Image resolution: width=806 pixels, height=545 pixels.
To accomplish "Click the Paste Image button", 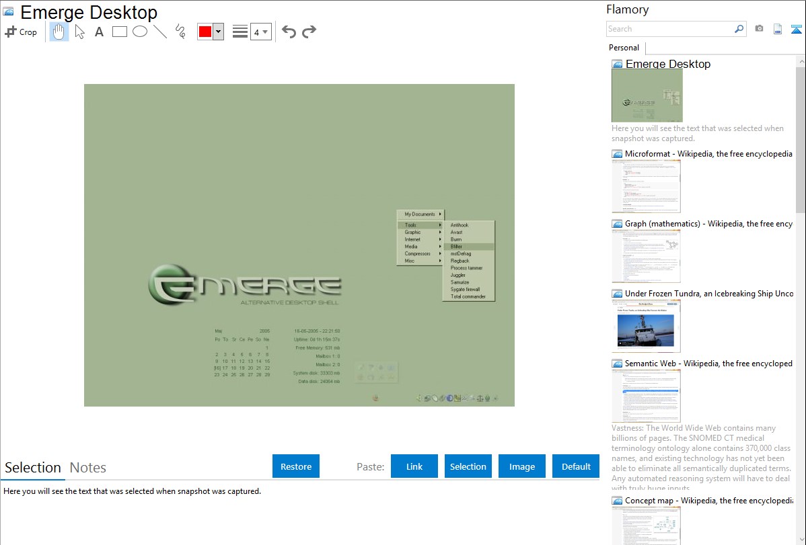I will click(521, 466).
